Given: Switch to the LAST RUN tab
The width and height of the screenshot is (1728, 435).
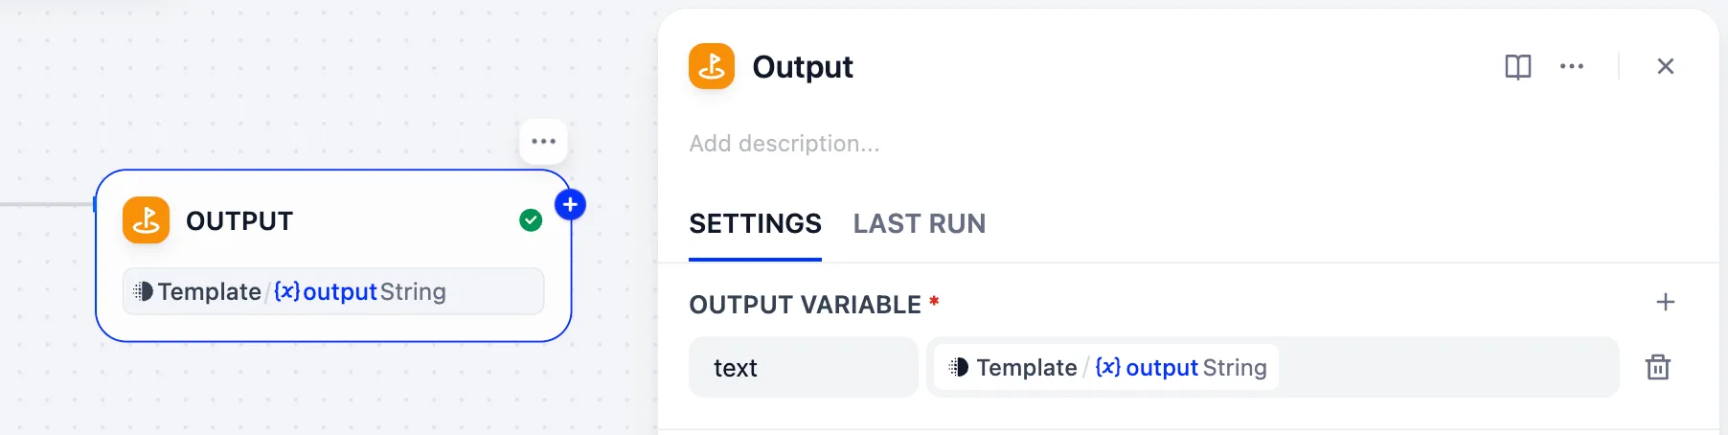Looking at the screenshot, I should [x=920, y=223].
